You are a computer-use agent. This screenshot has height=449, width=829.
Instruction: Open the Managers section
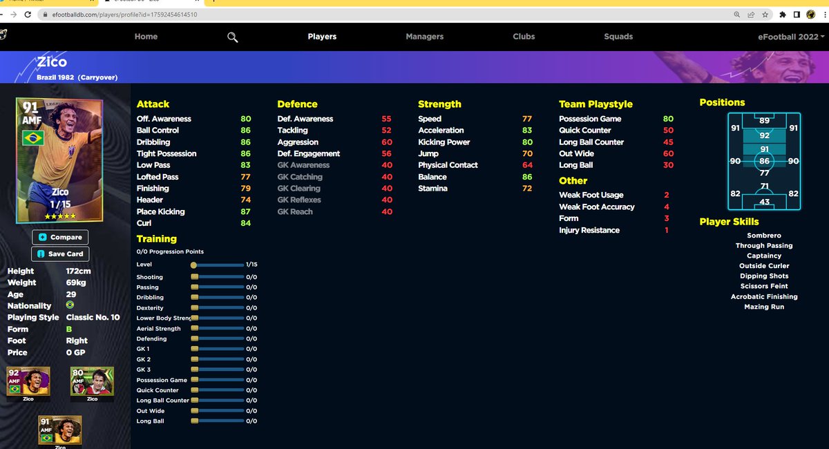click(424, 37)
